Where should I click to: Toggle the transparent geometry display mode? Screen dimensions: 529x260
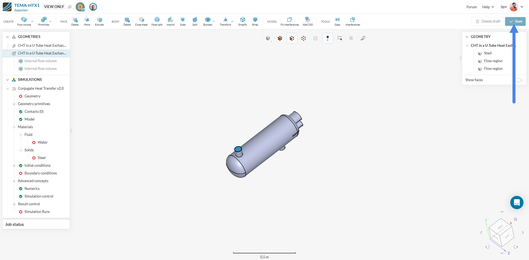[x=316, y=38]
